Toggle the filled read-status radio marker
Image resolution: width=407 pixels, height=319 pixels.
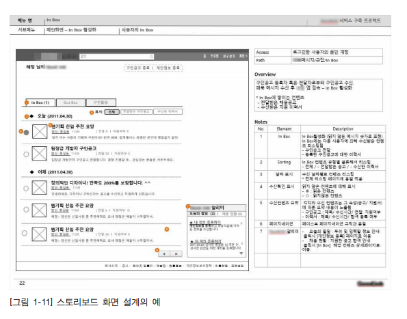(26, 133)
